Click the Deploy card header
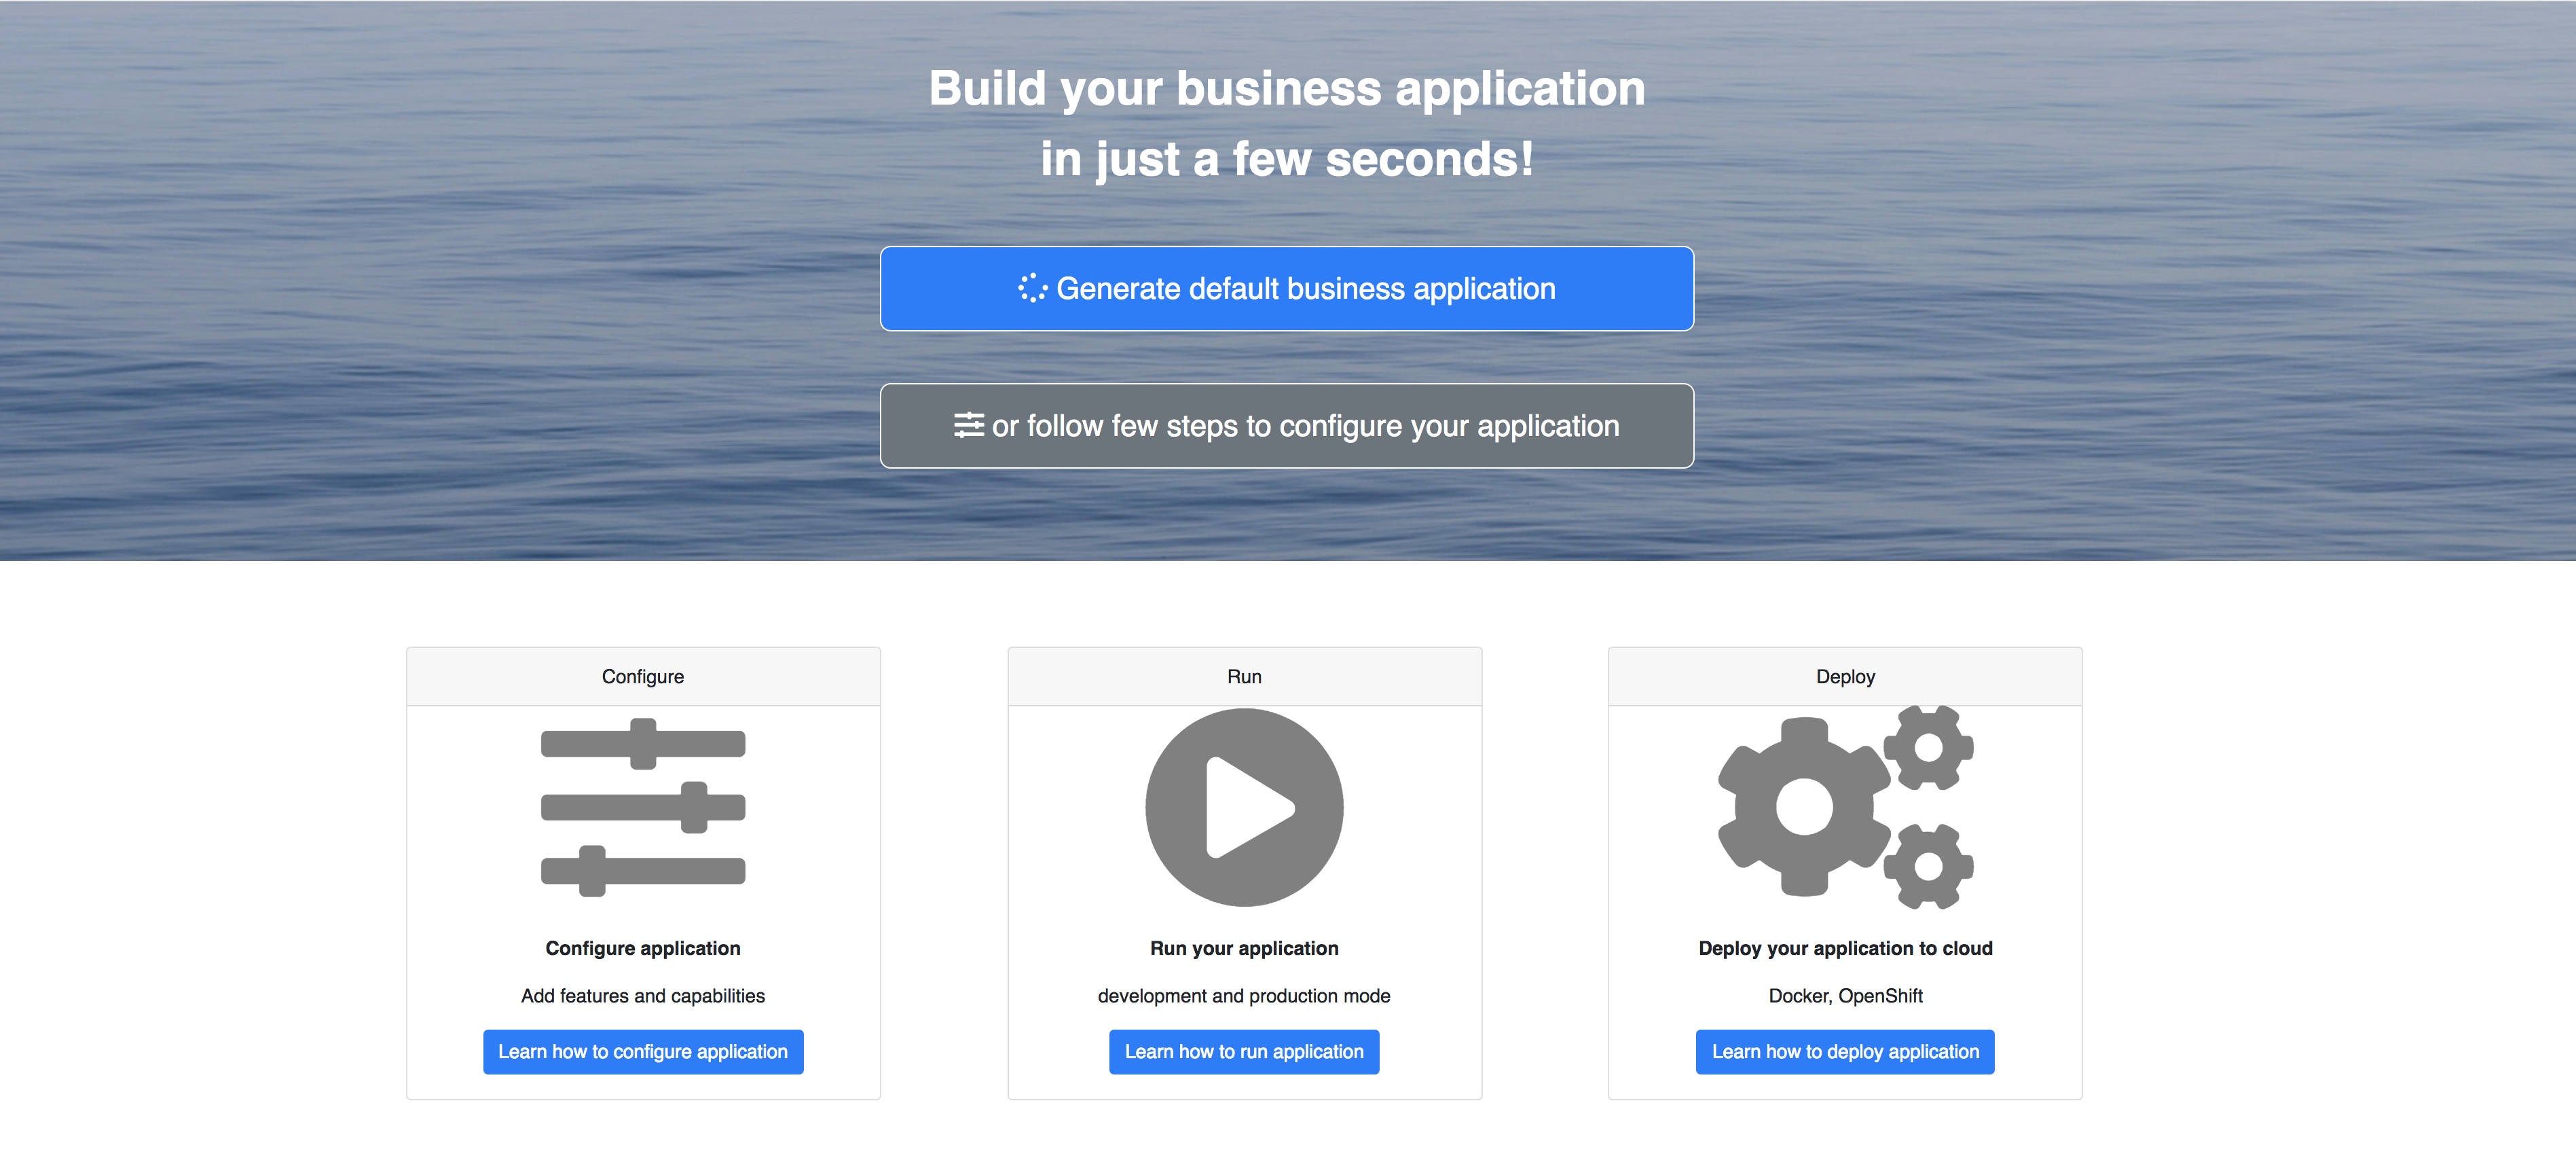Image resolution: width=2576 pixels, height=1175 pixels. [1845, 677]
